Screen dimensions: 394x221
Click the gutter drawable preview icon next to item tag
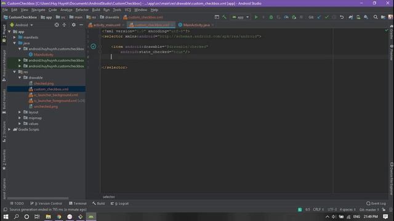(x=93, y=47)
